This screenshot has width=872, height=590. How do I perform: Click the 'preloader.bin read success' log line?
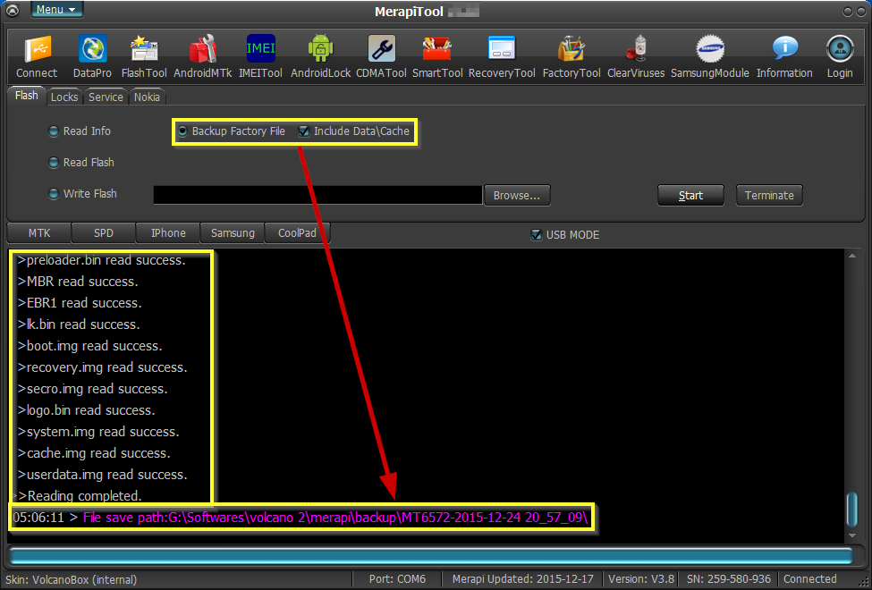pyautogui.click(x=102, y=260)
